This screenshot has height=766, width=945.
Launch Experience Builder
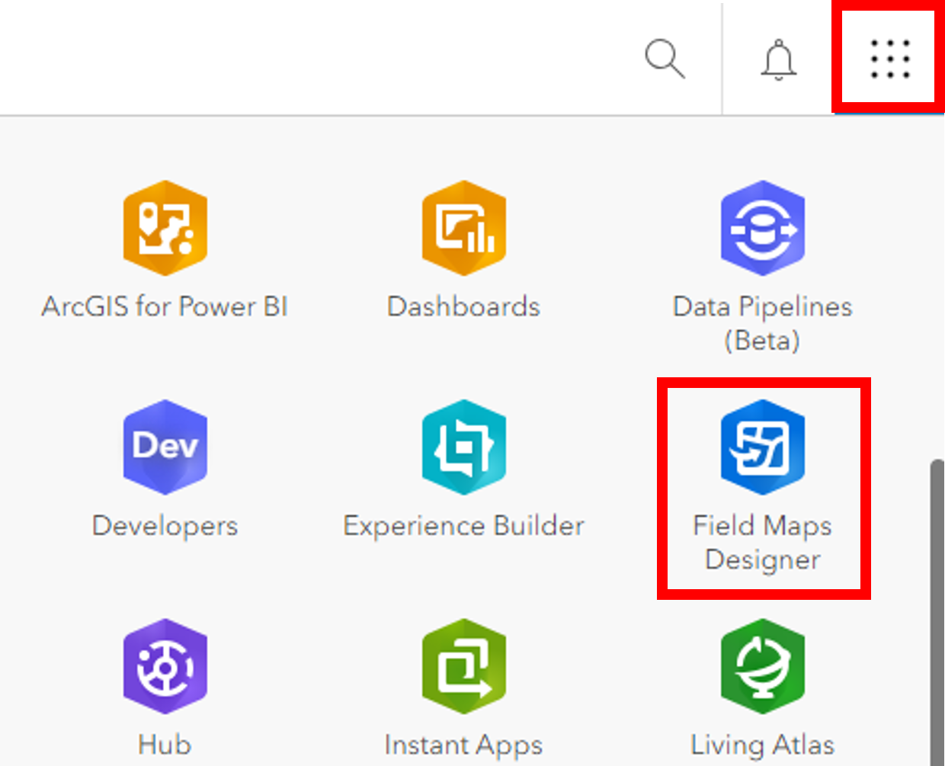[463, 447]
